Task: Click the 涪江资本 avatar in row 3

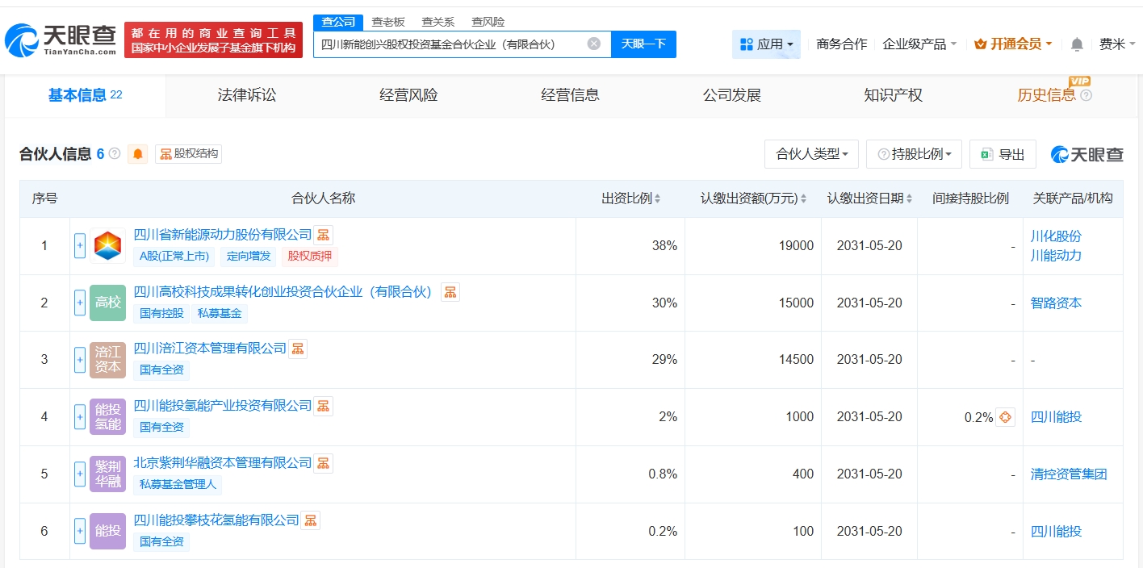Action: 107,360
